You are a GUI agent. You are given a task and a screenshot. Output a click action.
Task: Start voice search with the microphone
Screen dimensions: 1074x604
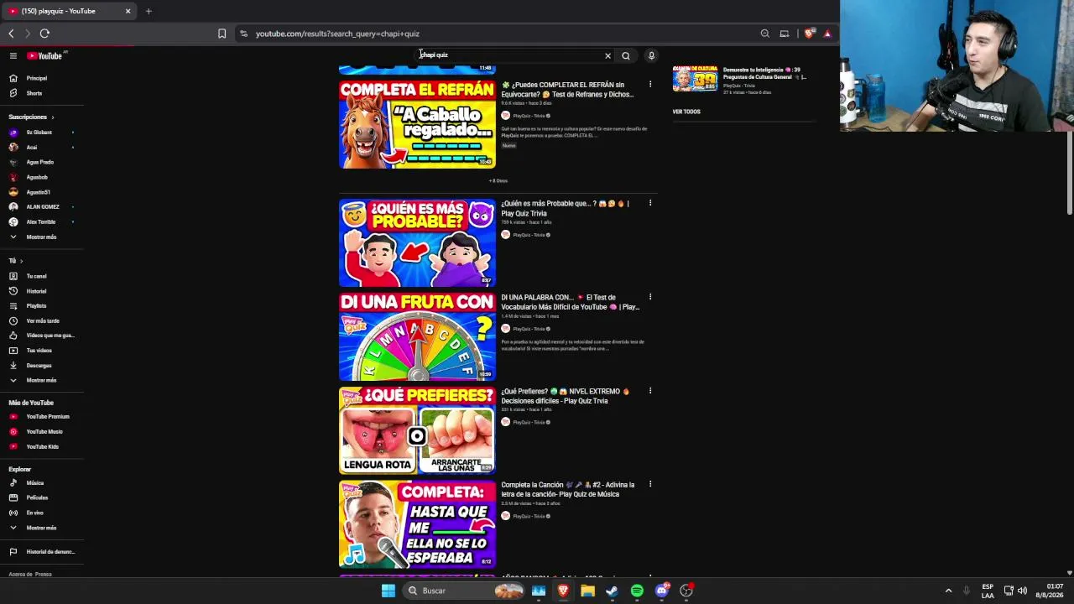point(651,56)
